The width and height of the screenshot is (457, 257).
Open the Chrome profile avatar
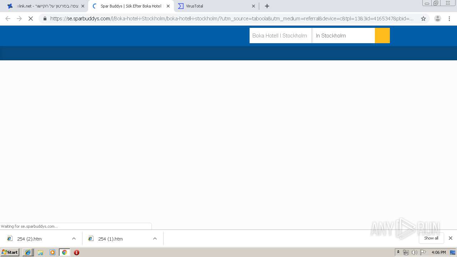click(438, 19)
